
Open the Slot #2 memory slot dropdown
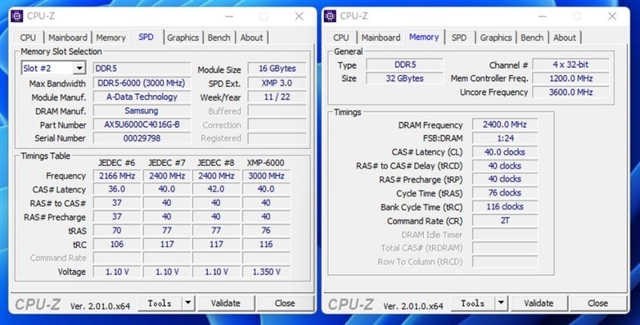pos(79,68)
